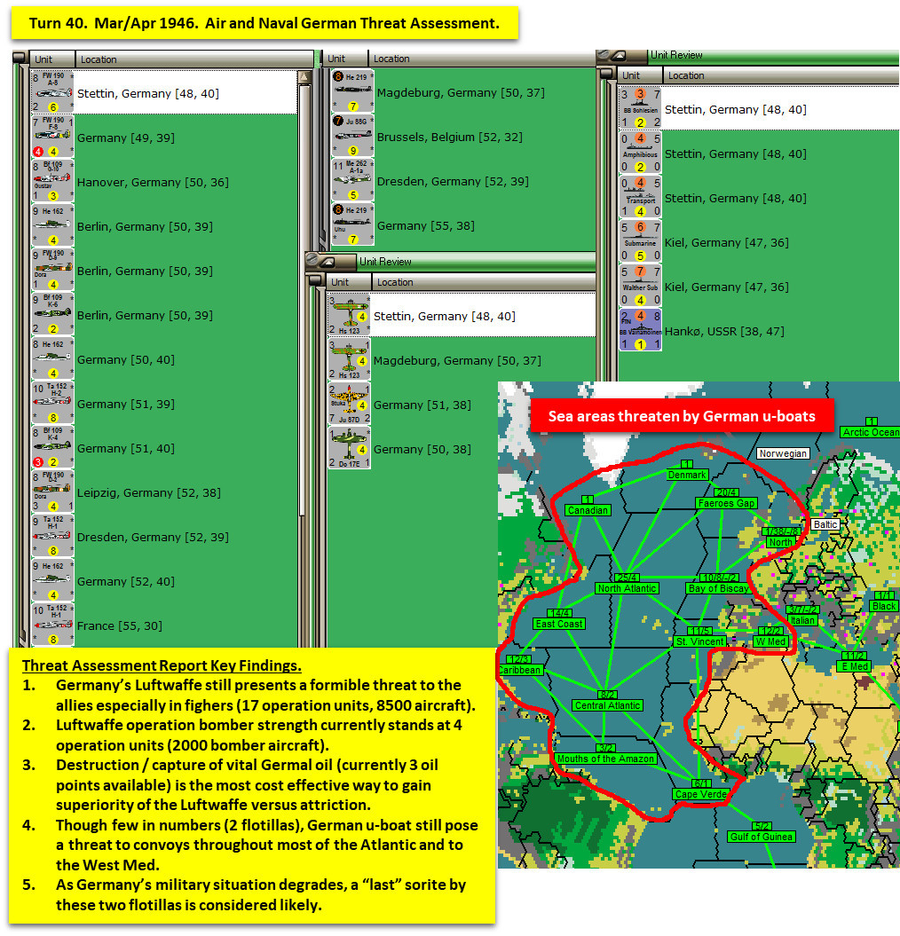The image size is (900, 936).
Task: Select the FW 190 A-8 unit at Stettin
Action: (x=52, y=92)
